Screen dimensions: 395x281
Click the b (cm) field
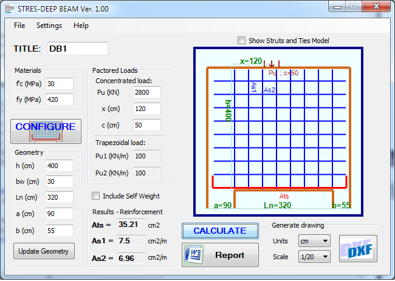click(60, 231)
